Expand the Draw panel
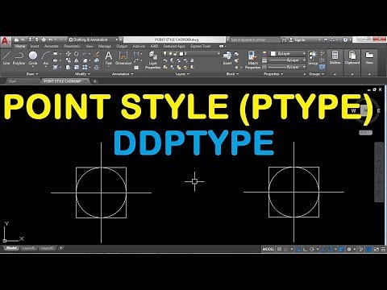The image size is (387, 290). pyautogui.click(x=32, y=74)
